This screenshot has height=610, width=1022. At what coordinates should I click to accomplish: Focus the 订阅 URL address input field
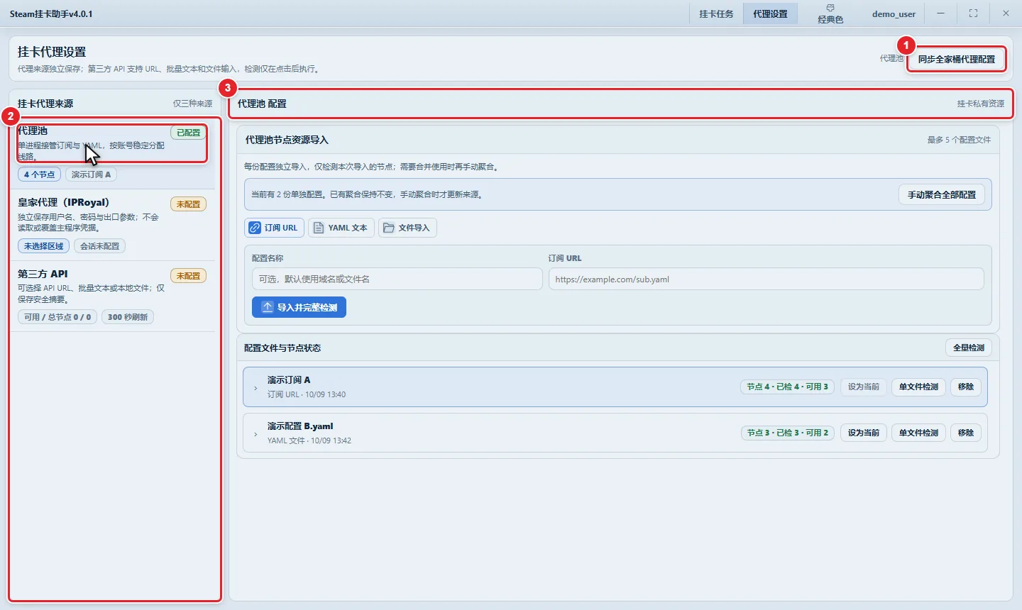pyautogui.click(x=766, y=279)
